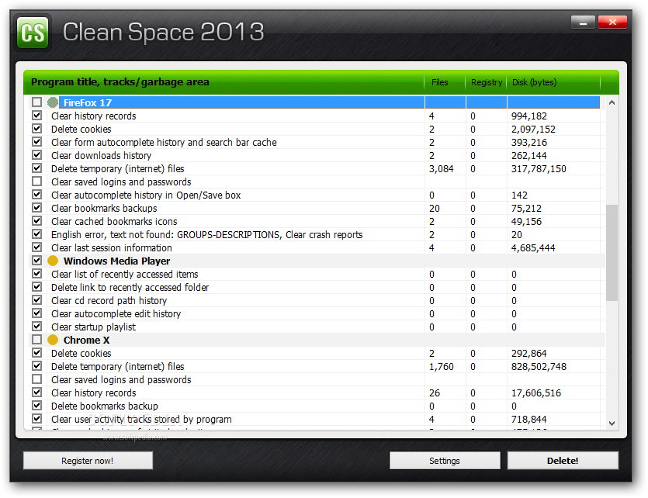Uncheck Clear autocomplete history in Open/Save box

tap(36, 195)
